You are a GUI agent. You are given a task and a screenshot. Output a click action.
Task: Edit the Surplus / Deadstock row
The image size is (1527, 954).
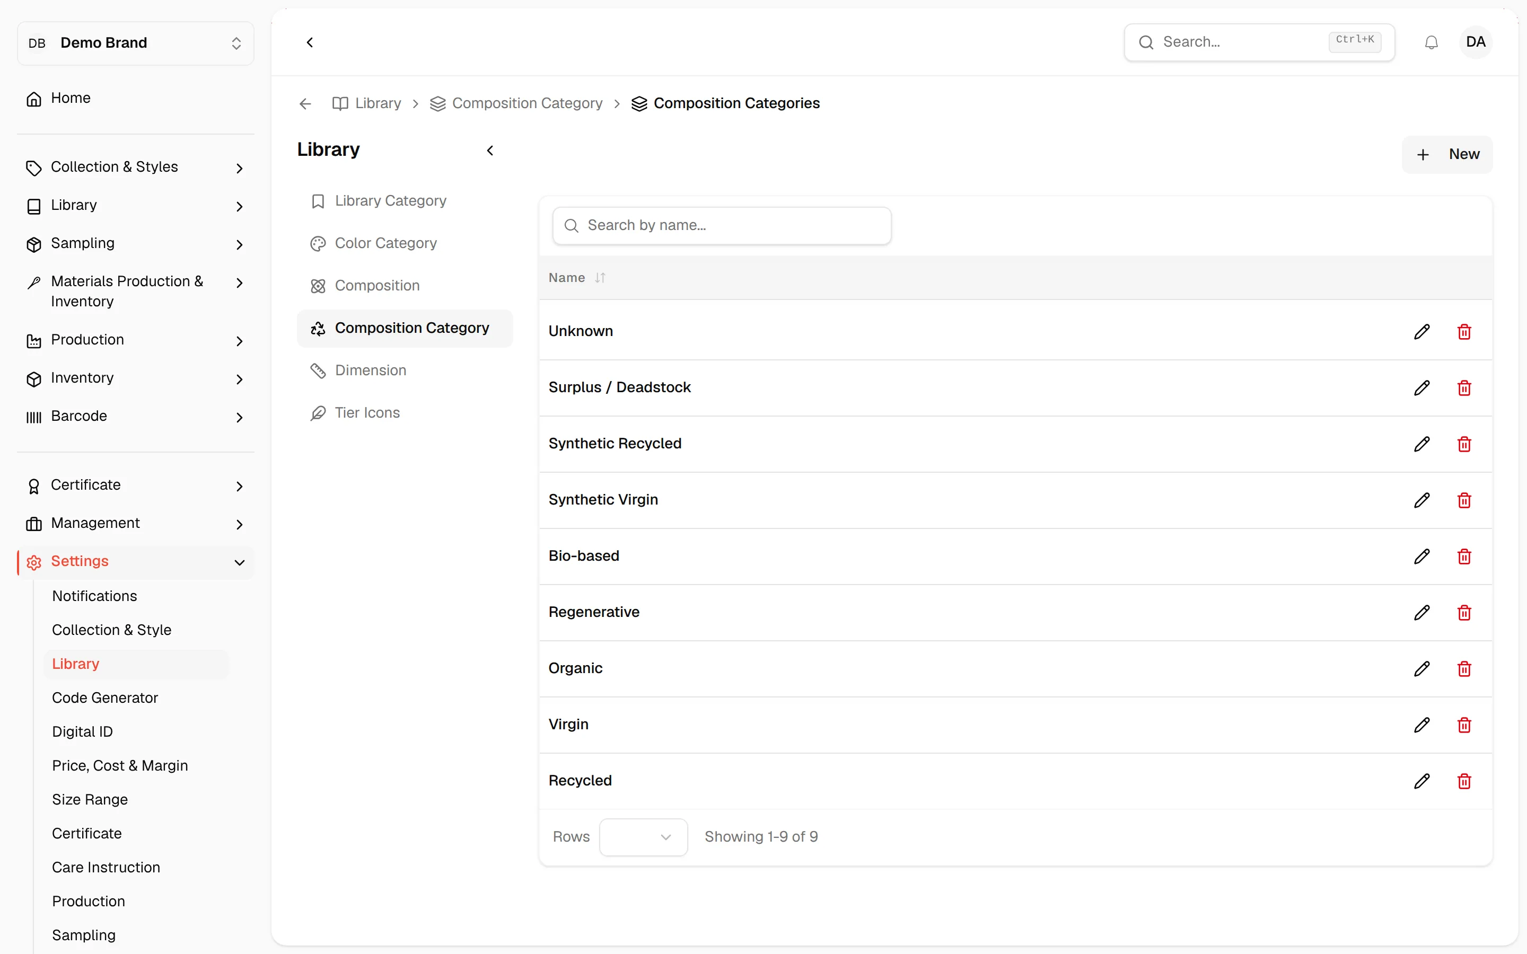1421,388
